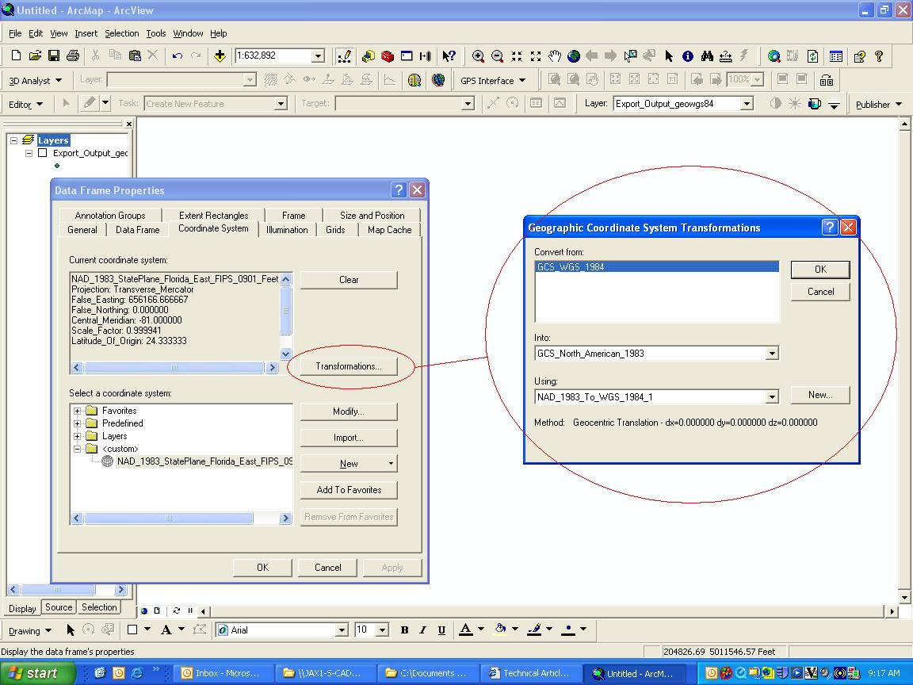Open the 3D Analyst dropdown menu
The width and height of the screenshot is (913, 685).
click(35, 80)
